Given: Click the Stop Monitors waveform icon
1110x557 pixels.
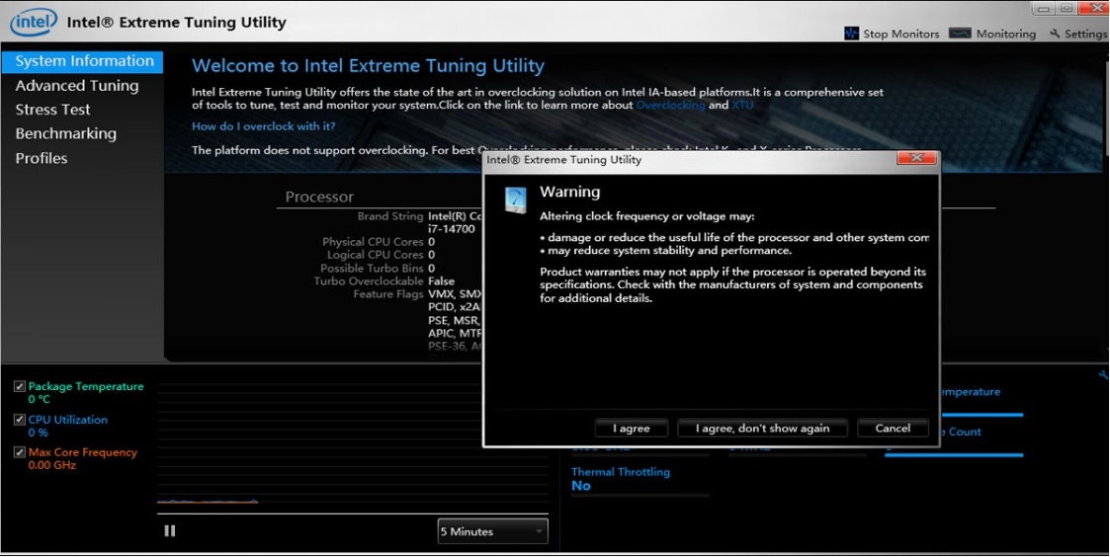Looking at the screenshot, I should (851, 34).
